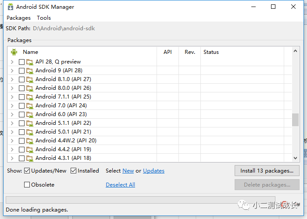Click folder icon of Android 4.4W.2 (API 20)

(x=30, y=141)
